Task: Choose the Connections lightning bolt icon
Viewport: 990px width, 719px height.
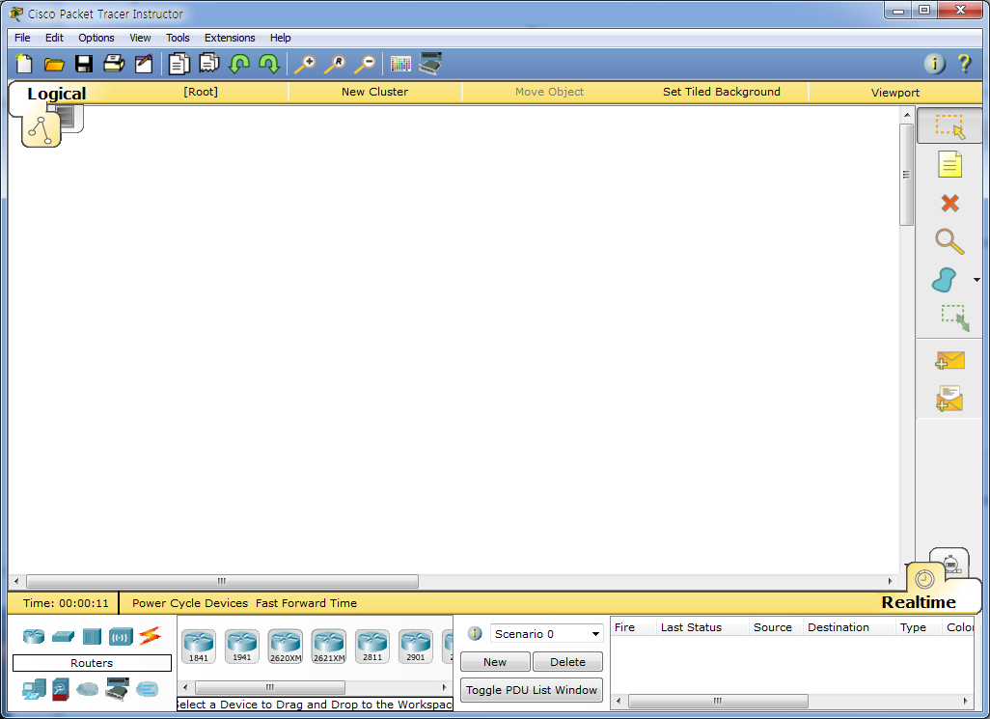Action: (x=151, y=636)
